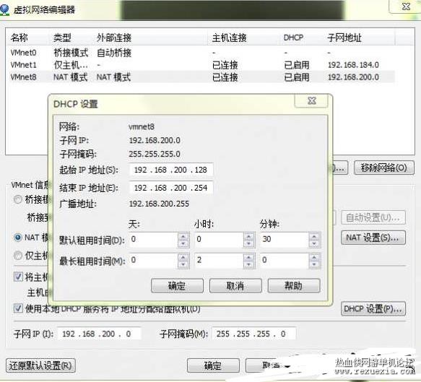Click 移除网络(O) button

point(384,168)
